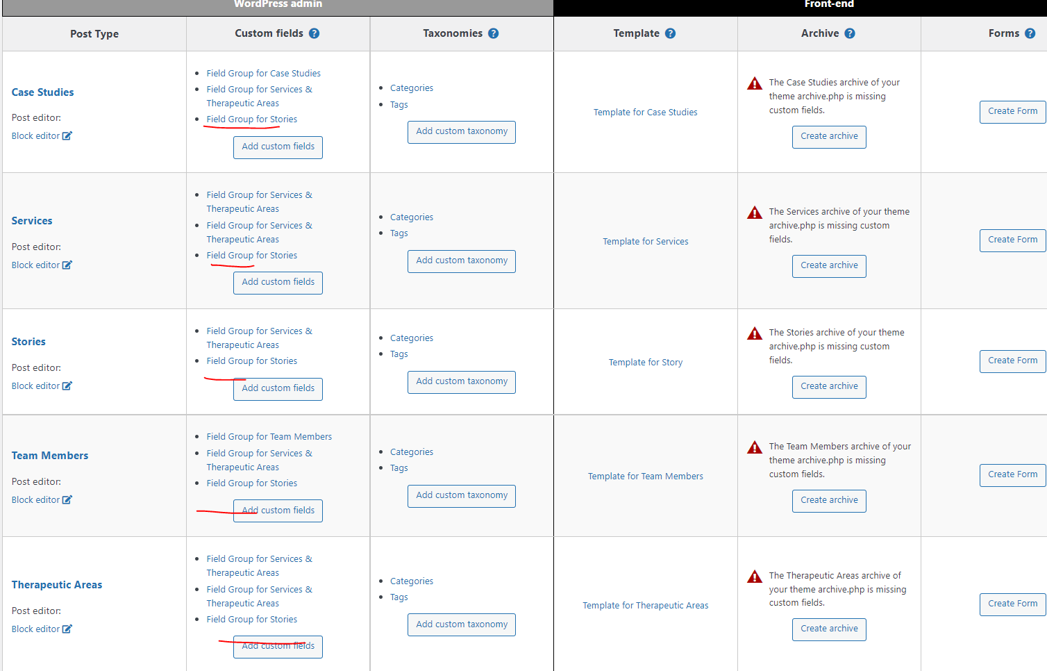Image resolution: width=1047 pixels, height=671 pixels.
Task: Click Create archive for Stories
Action: (829, 386)
